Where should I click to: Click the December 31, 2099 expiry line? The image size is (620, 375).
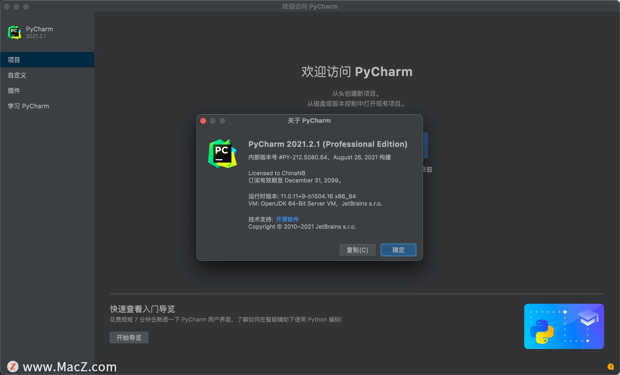click(295, 181)
